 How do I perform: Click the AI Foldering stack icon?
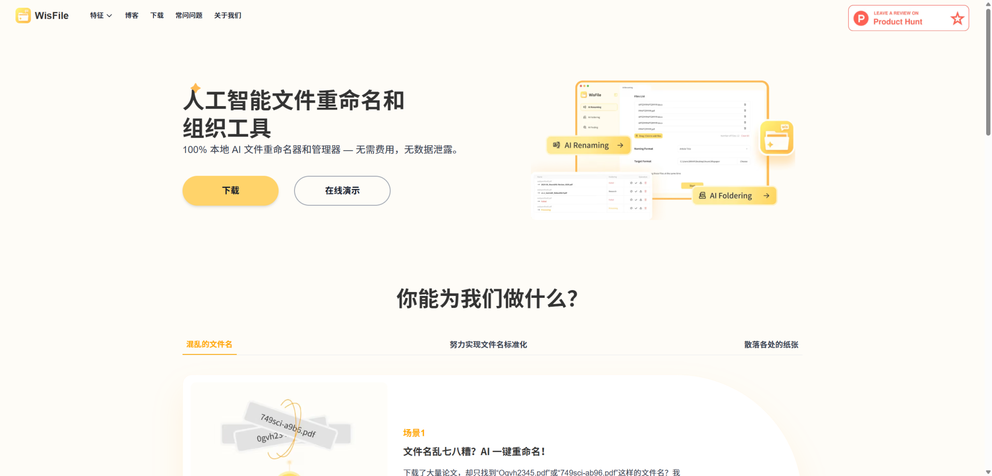pyautogui.click(x=702, y=196)
